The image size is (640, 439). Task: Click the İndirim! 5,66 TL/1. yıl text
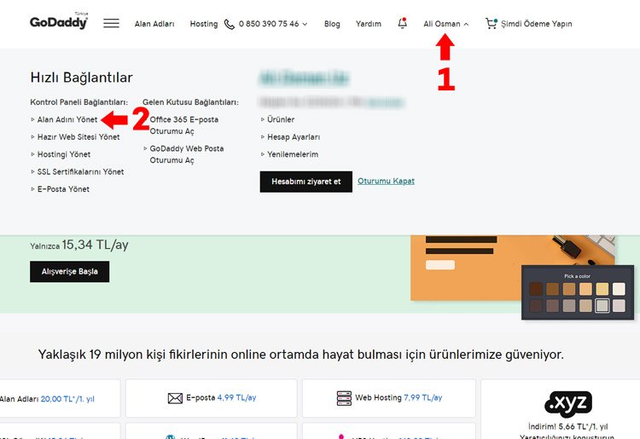[x=568, y=426]
